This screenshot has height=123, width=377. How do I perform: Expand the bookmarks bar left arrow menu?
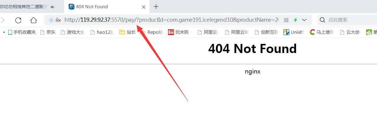coord(4,32)
